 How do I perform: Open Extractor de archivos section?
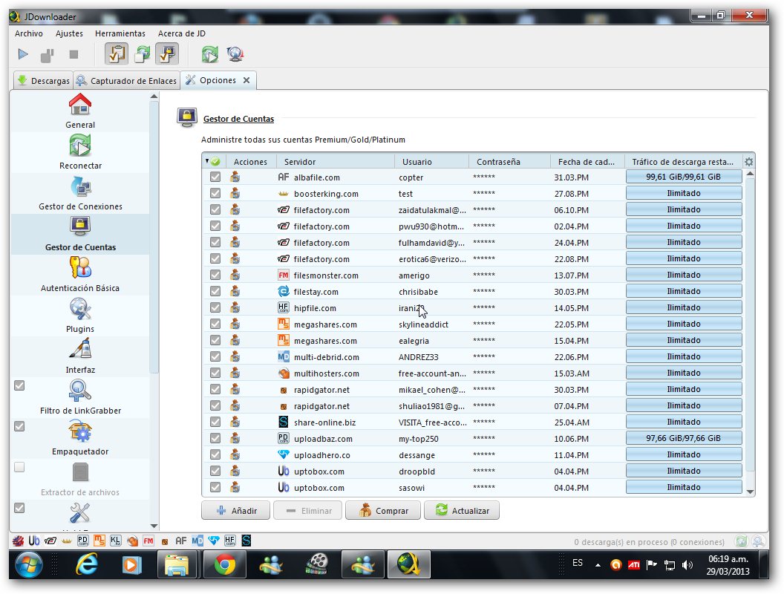tap(80, 480)
